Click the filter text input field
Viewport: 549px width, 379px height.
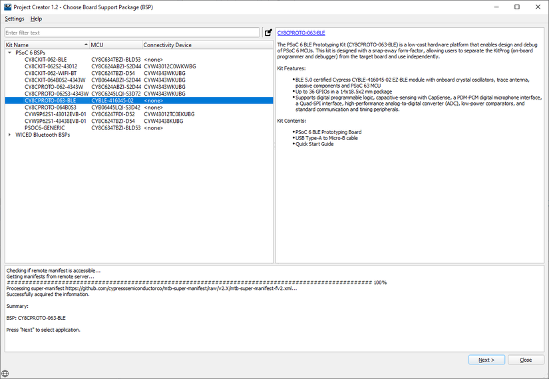click(132, 33)
